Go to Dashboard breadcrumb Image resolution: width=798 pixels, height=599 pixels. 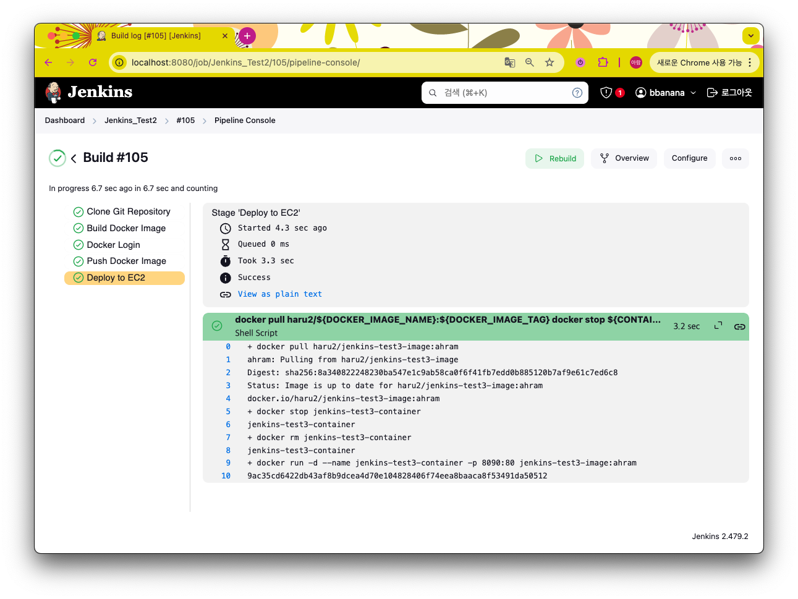click(x=65, y=121)
